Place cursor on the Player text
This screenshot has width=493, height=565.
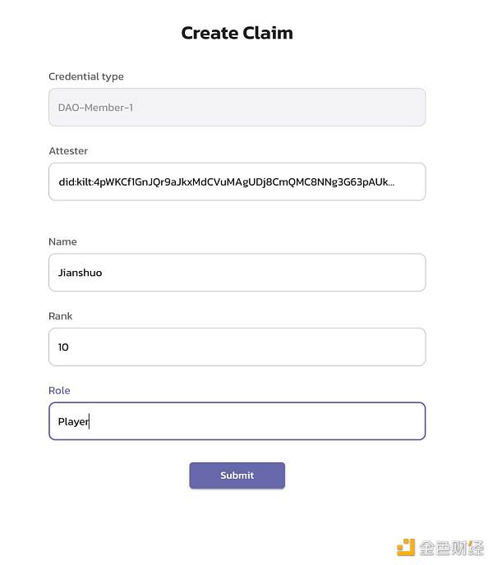point(72,421)
